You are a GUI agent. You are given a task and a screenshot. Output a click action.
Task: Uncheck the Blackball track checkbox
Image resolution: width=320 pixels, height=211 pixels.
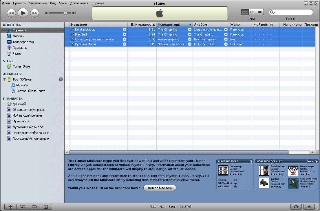(x=72, y=34)
